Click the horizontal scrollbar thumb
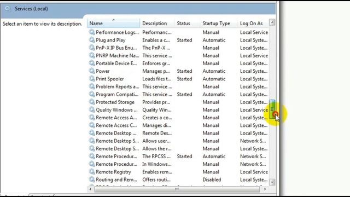The width and height of the screenshot is (350, 197). pyautogui.click(x=177, y=189)
